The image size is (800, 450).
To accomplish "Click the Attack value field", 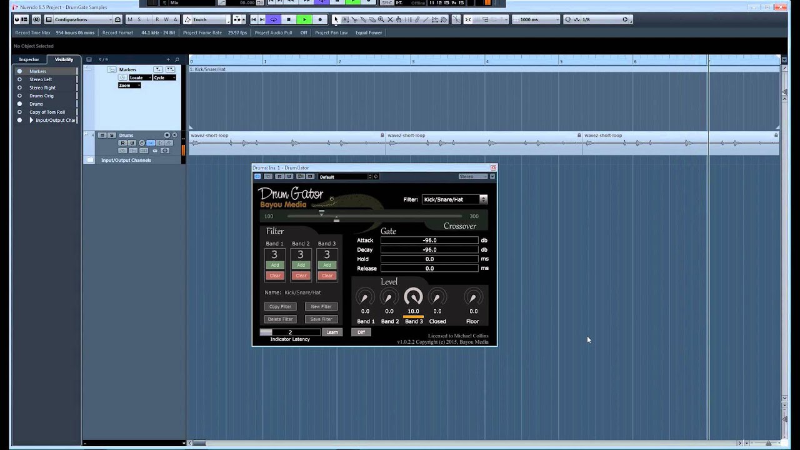I will pyautogui.click(x=429, y=240).
